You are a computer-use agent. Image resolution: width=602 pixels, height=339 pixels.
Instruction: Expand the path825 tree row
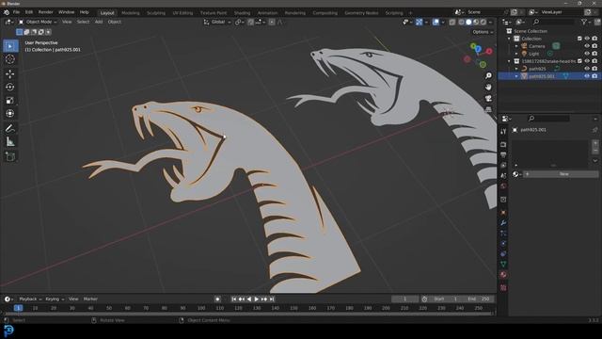click(516, 69)
